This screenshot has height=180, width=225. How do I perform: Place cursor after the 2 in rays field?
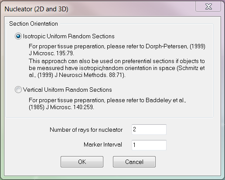[x=136, y=129]
